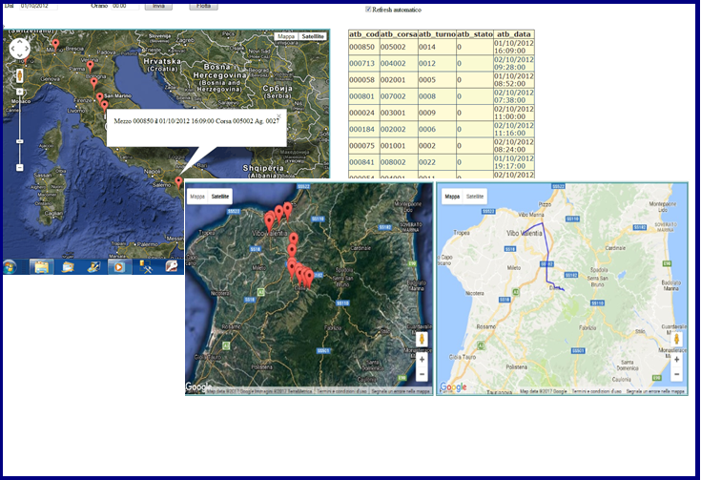The width and height of the screenshot is (701, 480).
Task: Open the Windows Media Player taskbar icon
Action: pos(119,267)
